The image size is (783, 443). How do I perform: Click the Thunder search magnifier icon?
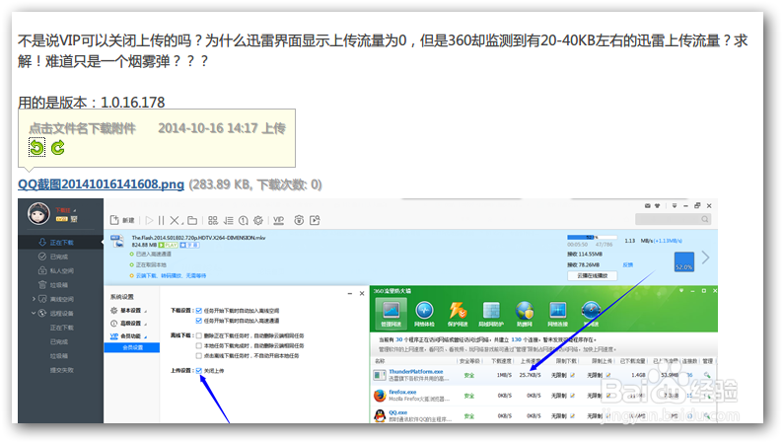click(704, 219)
